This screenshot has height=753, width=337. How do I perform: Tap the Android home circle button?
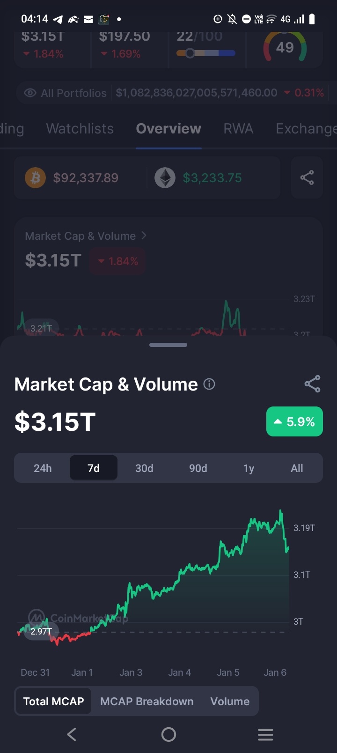[168, 734]
